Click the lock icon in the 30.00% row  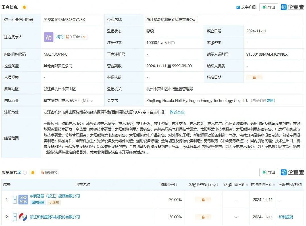[x=203, y=217]
